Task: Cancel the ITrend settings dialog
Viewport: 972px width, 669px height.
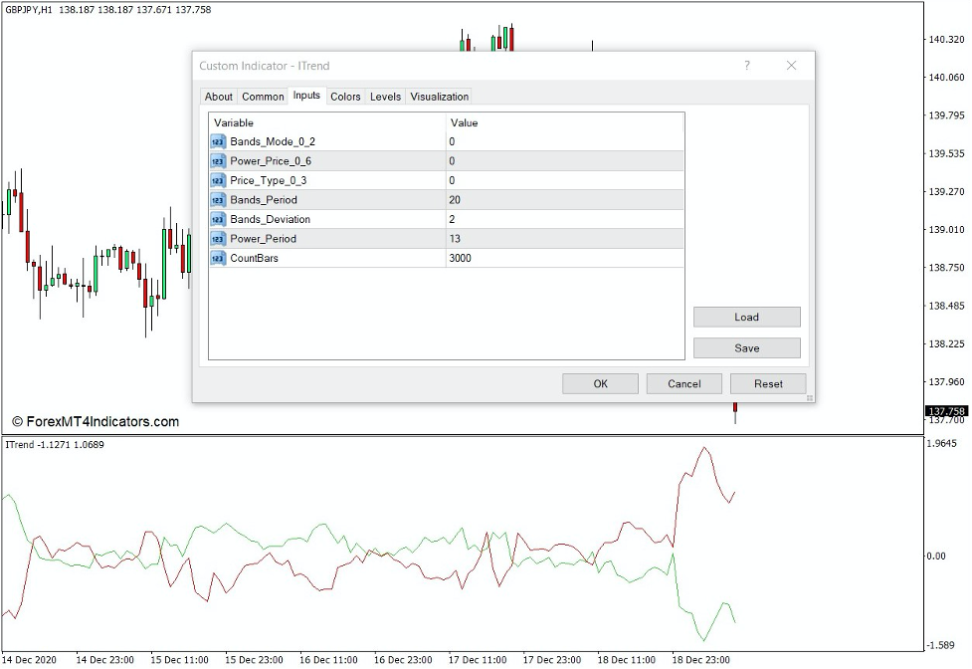Action: (x=683, y=383)
